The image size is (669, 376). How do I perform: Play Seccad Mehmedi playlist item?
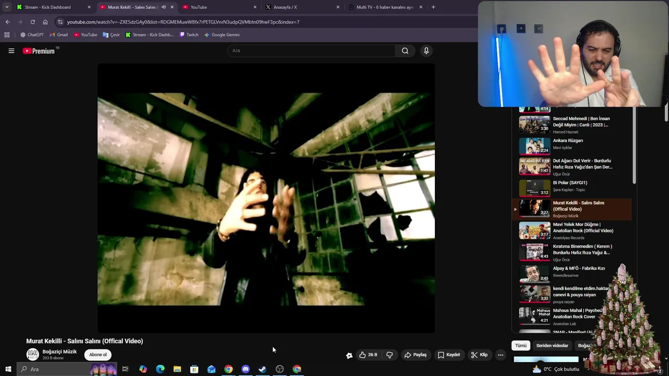pos(572,125)
